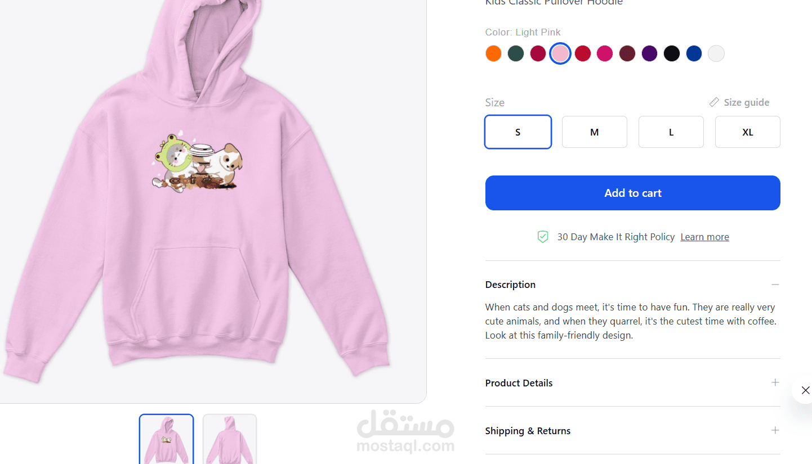Select size M
The width and height of the screenshot is (812, 464).
coord(595,132)
